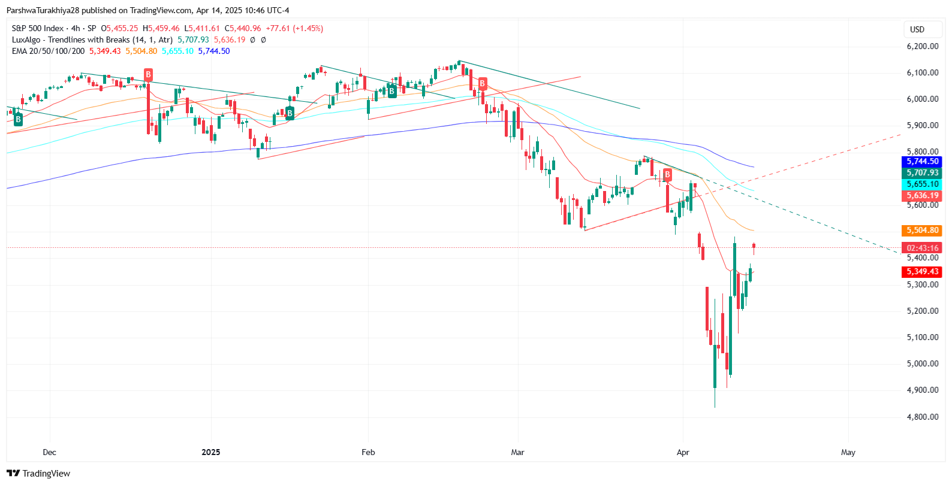This screenshot has width=952, height=485.
Task: Click the EMA legend value 5,349.43
Action: [x=105, y=51]
